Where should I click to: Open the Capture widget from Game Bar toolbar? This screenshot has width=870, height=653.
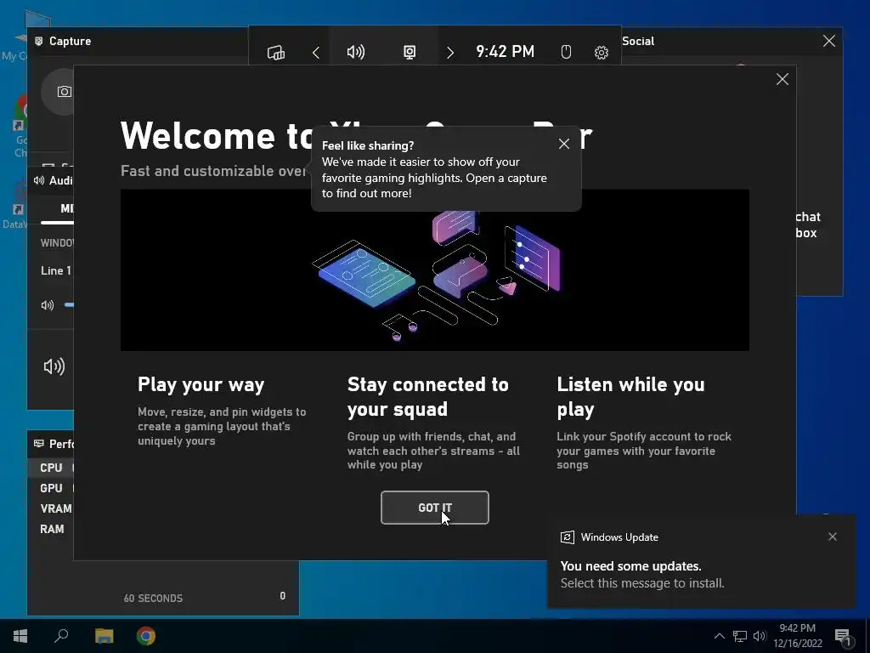[x=410, y=52]
